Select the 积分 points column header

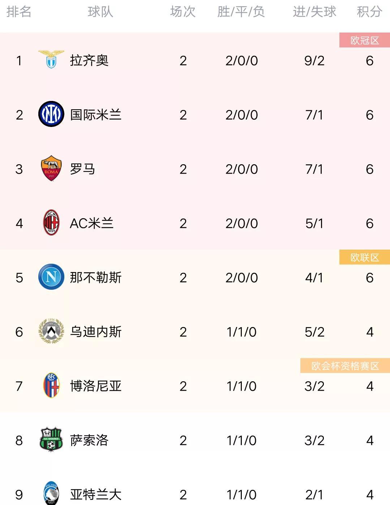tap(369, 12)
